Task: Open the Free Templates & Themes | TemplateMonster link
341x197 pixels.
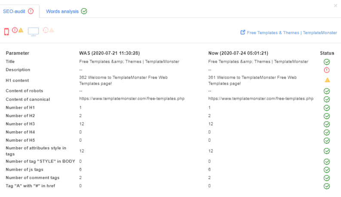Action: coord(292,33)
